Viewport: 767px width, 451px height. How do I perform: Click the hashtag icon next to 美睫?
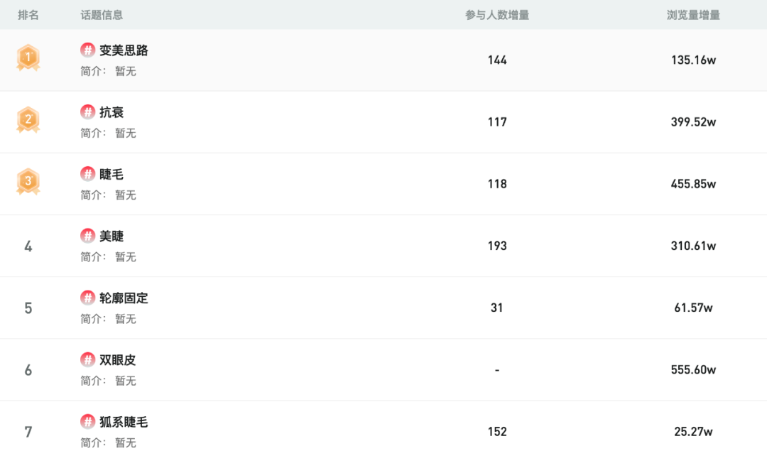87,236
